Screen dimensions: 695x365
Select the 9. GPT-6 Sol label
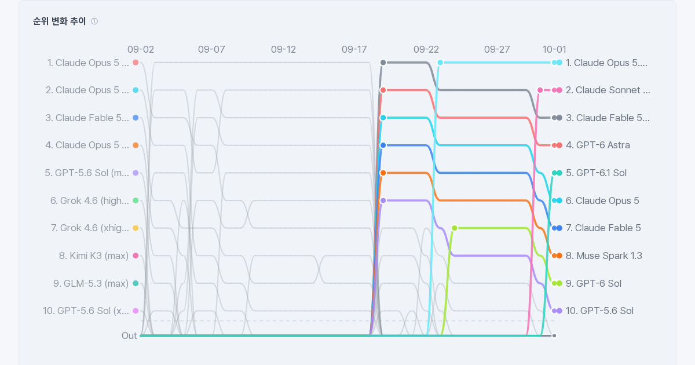pos(594,283)
